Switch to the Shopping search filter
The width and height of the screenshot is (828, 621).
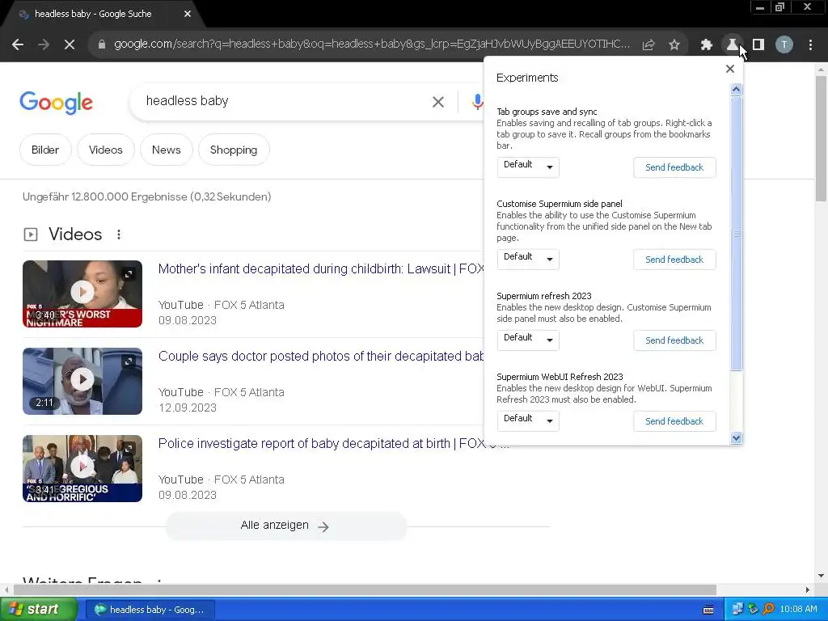pos(234,150)
